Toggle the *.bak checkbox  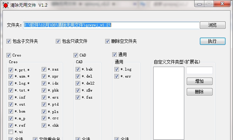pos(78,69)
